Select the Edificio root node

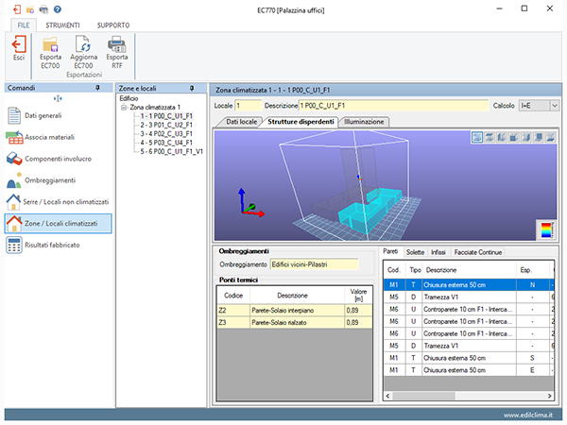[129, 98]
